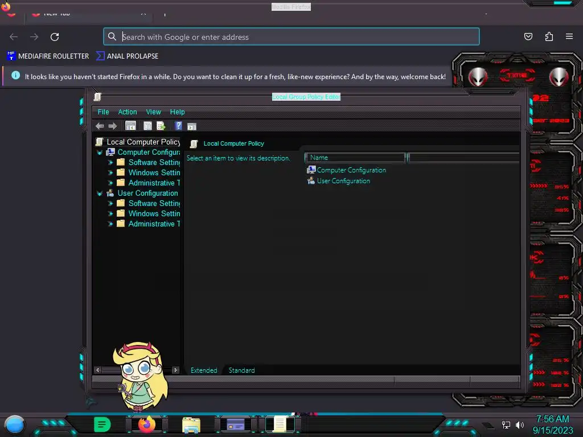The height and width of the screenshot is (437, 583).
Task: Click Export List toolbar icon
Action: (x=161, y=126)
